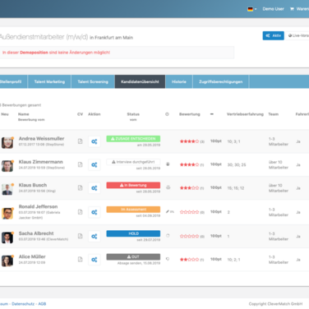Open profile photo of Klaus Zimmermann
The height and width of the screenshot is (309, 309).
(7, 166)
